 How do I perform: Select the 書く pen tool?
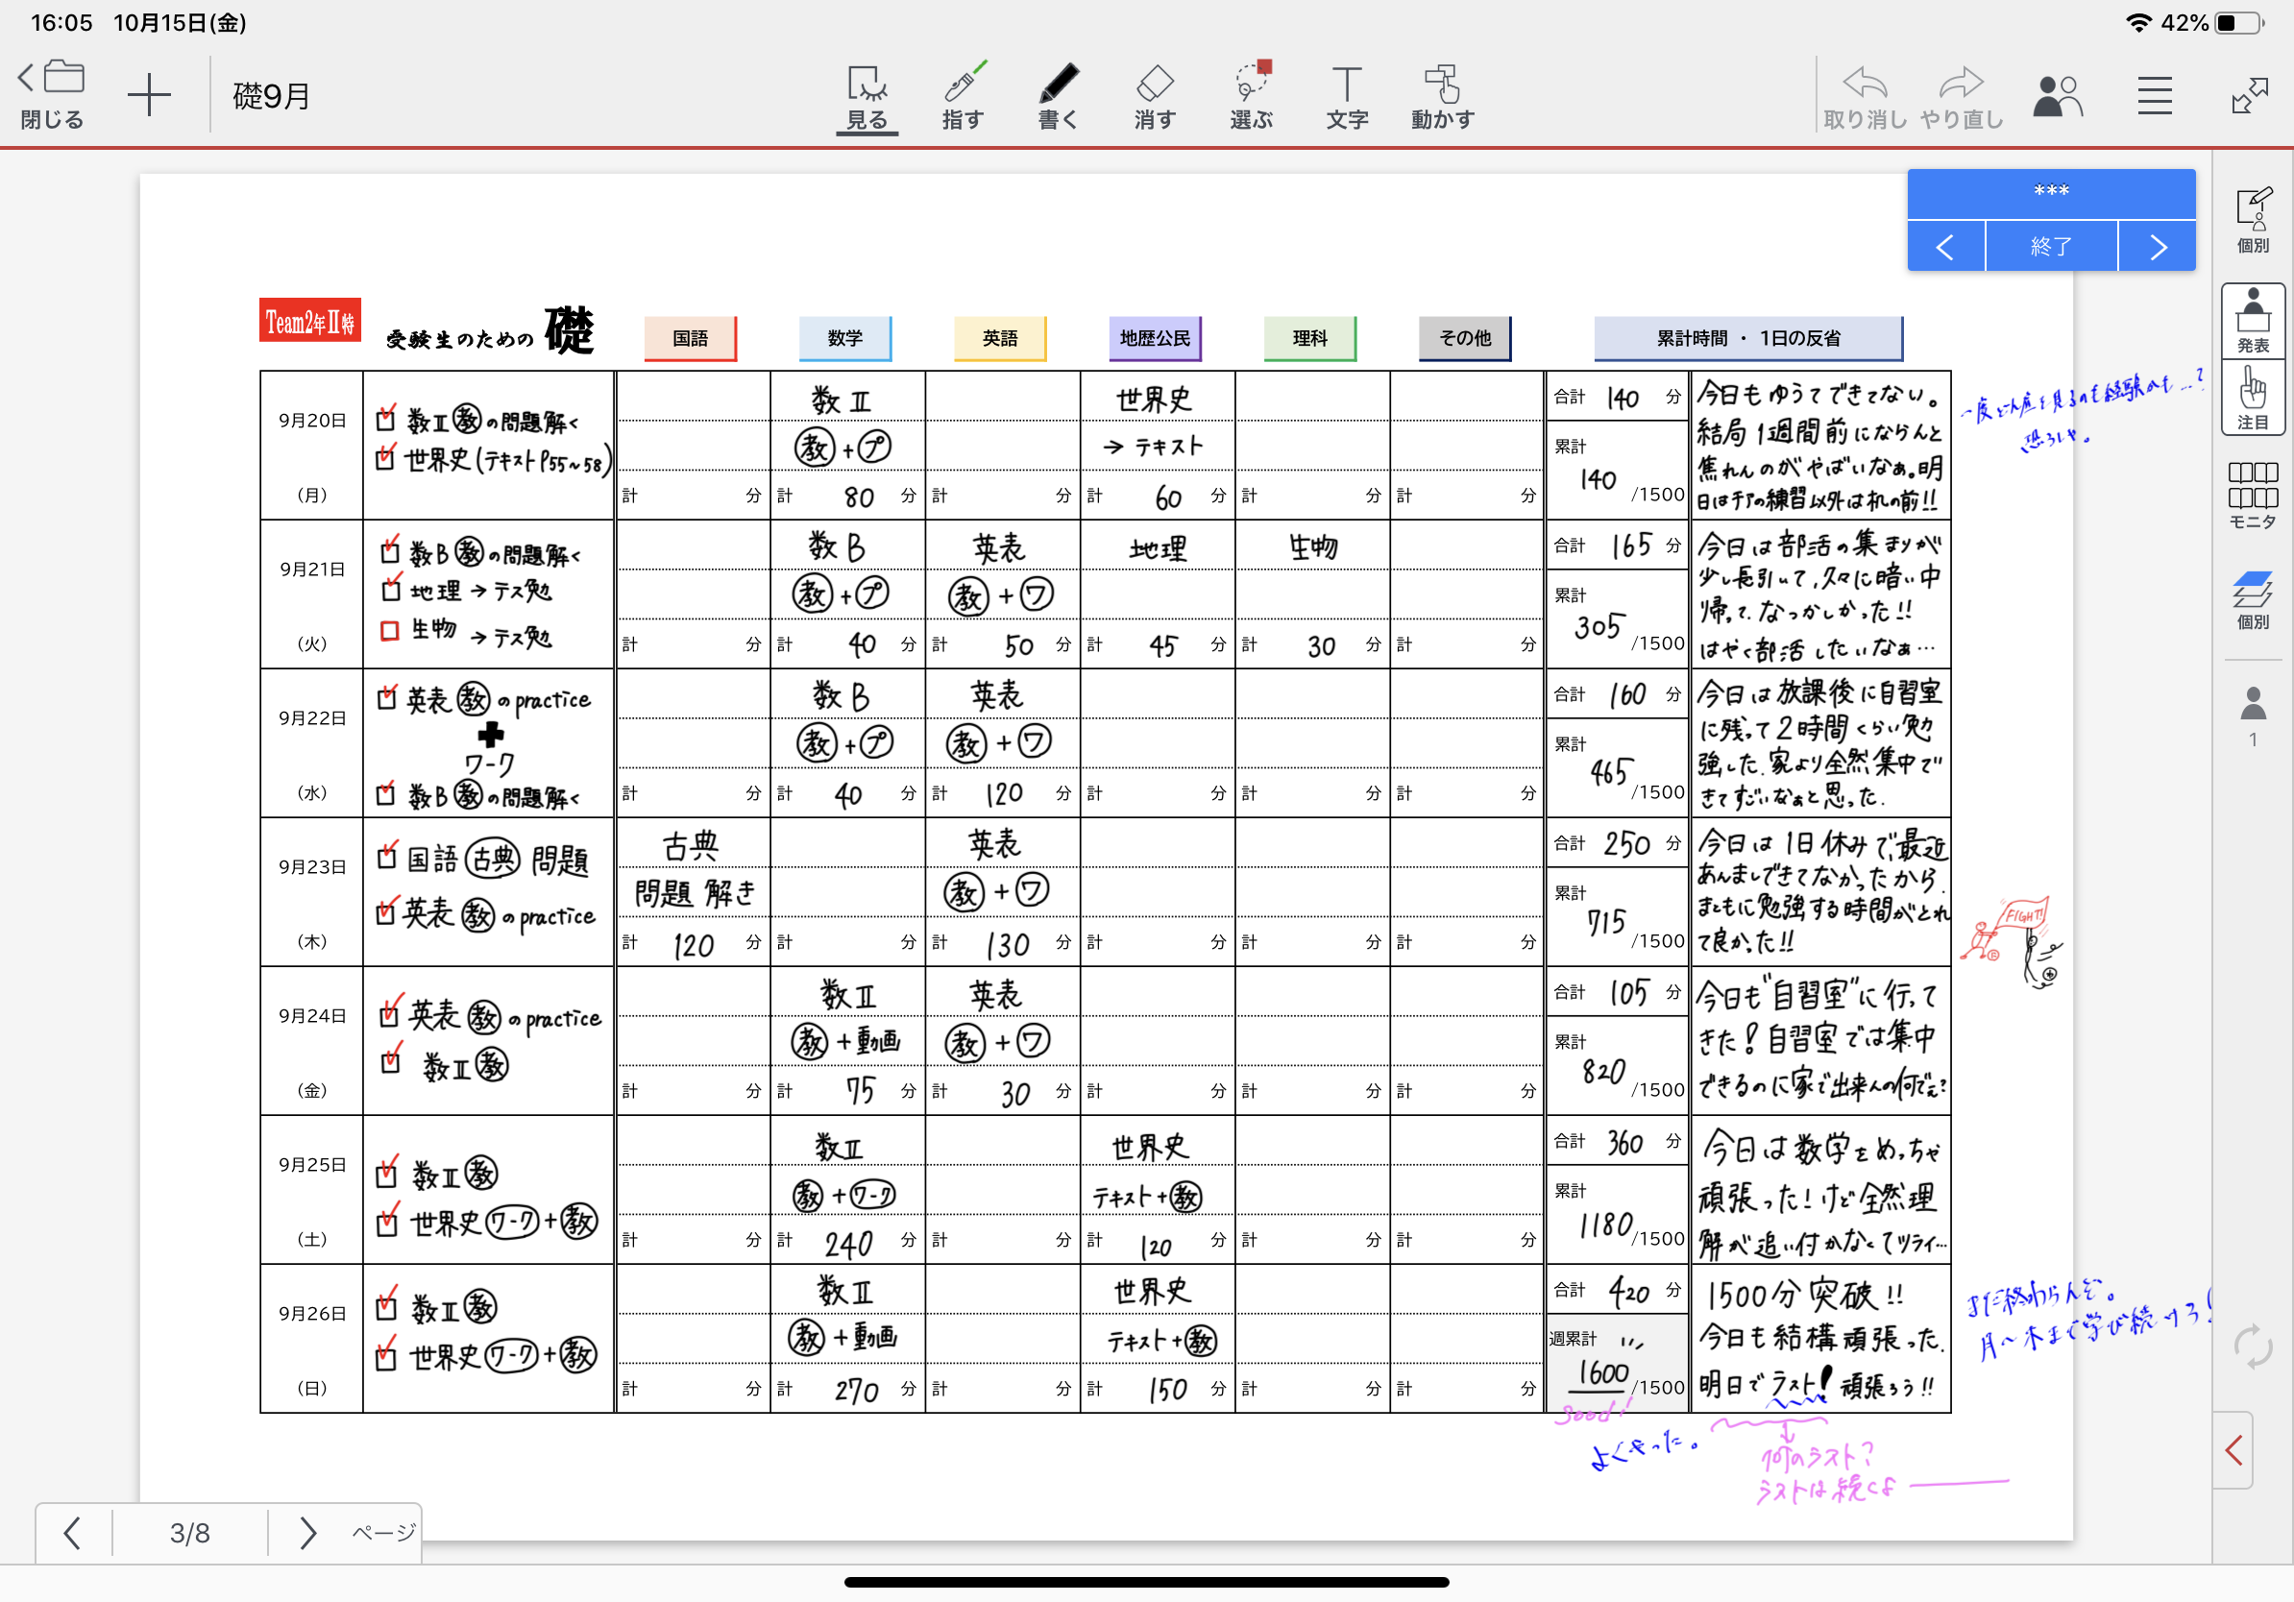click(1058, 96)
